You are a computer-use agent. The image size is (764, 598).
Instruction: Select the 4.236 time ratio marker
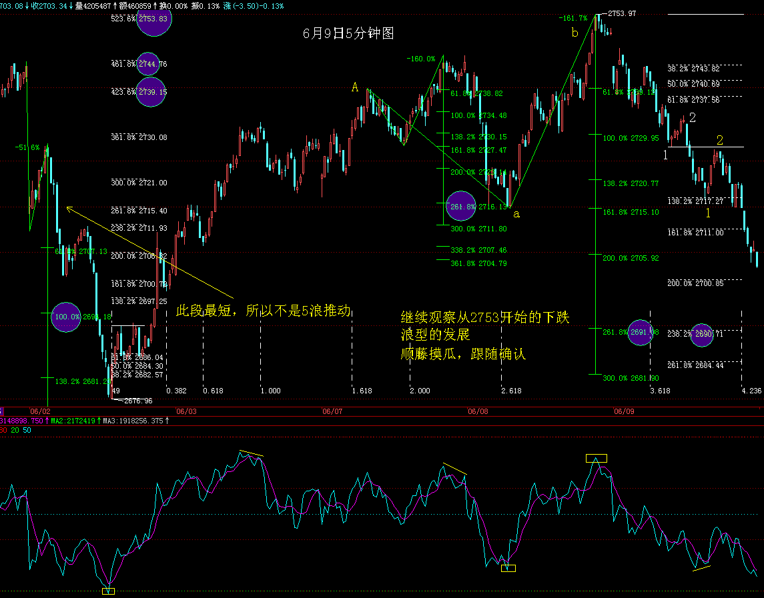pos(751,391)
